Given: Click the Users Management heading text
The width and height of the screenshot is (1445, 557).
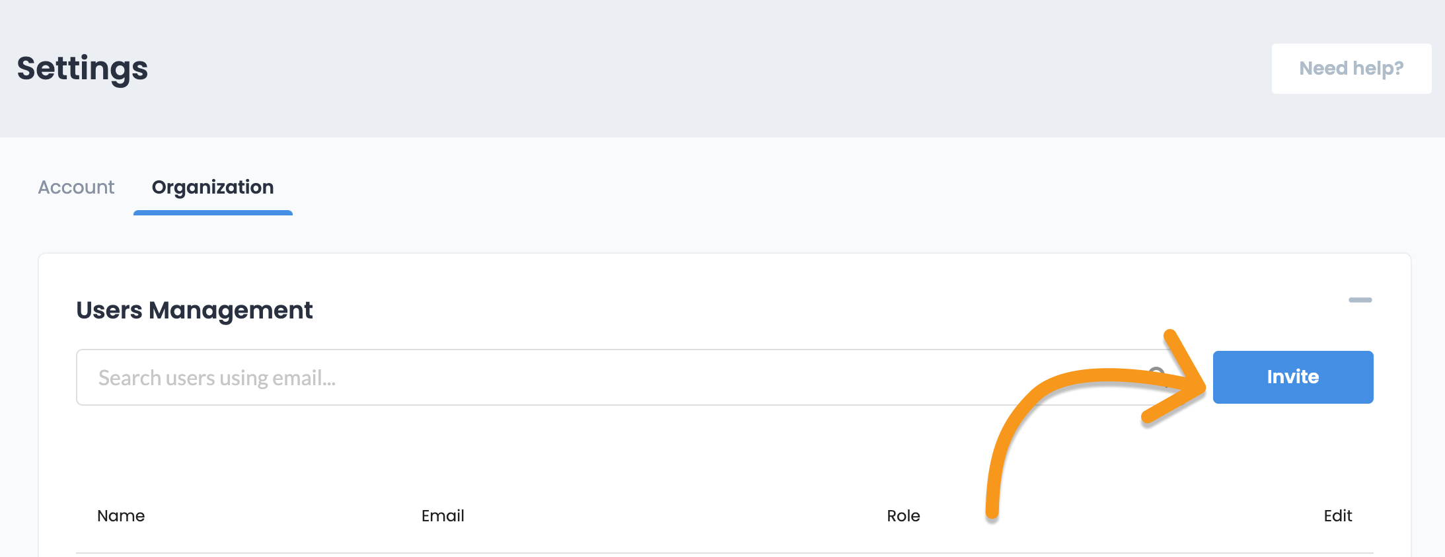Looking at the screenshot, I should [194, 311].
